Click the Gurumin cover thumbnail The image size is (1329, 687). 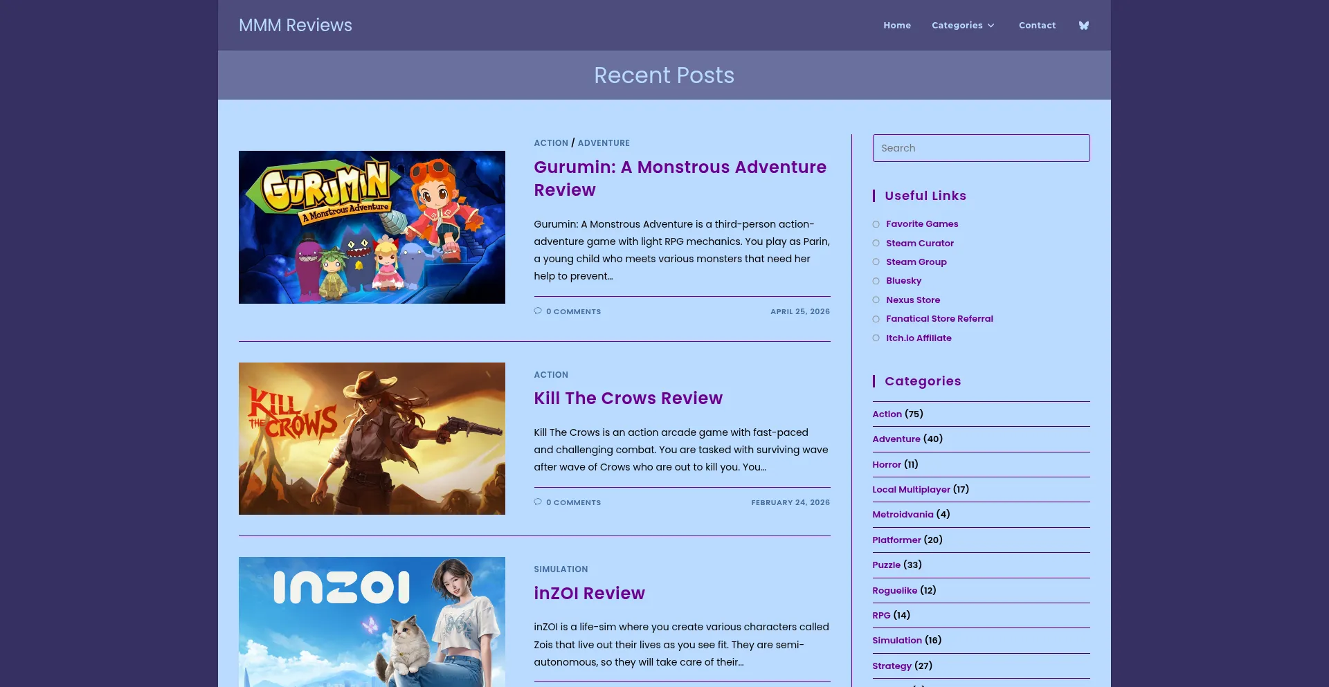click(372, 227)
